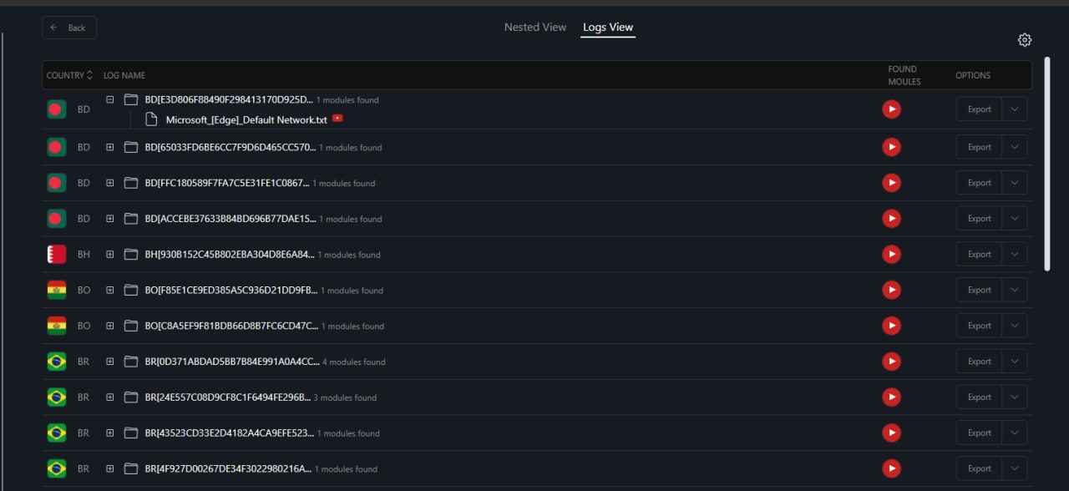Export the BO[C8A5EF9F log
The width and height of the screenshot is (1069, 491).
coord(980,326)
